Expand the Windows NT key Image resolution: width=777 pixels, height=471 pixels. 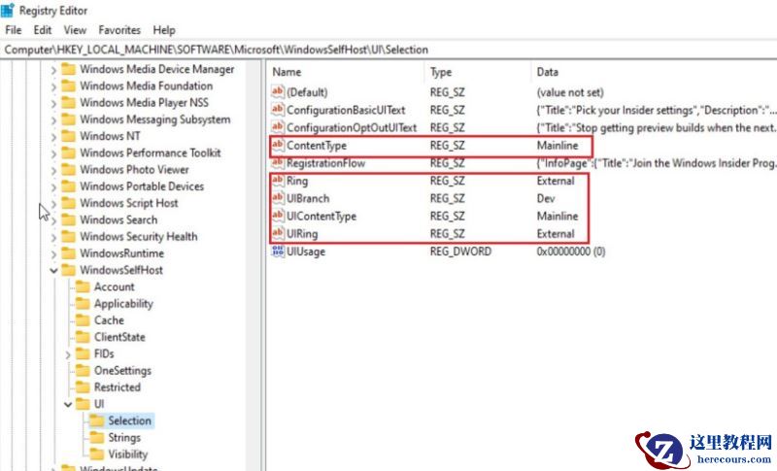point(53,137)
